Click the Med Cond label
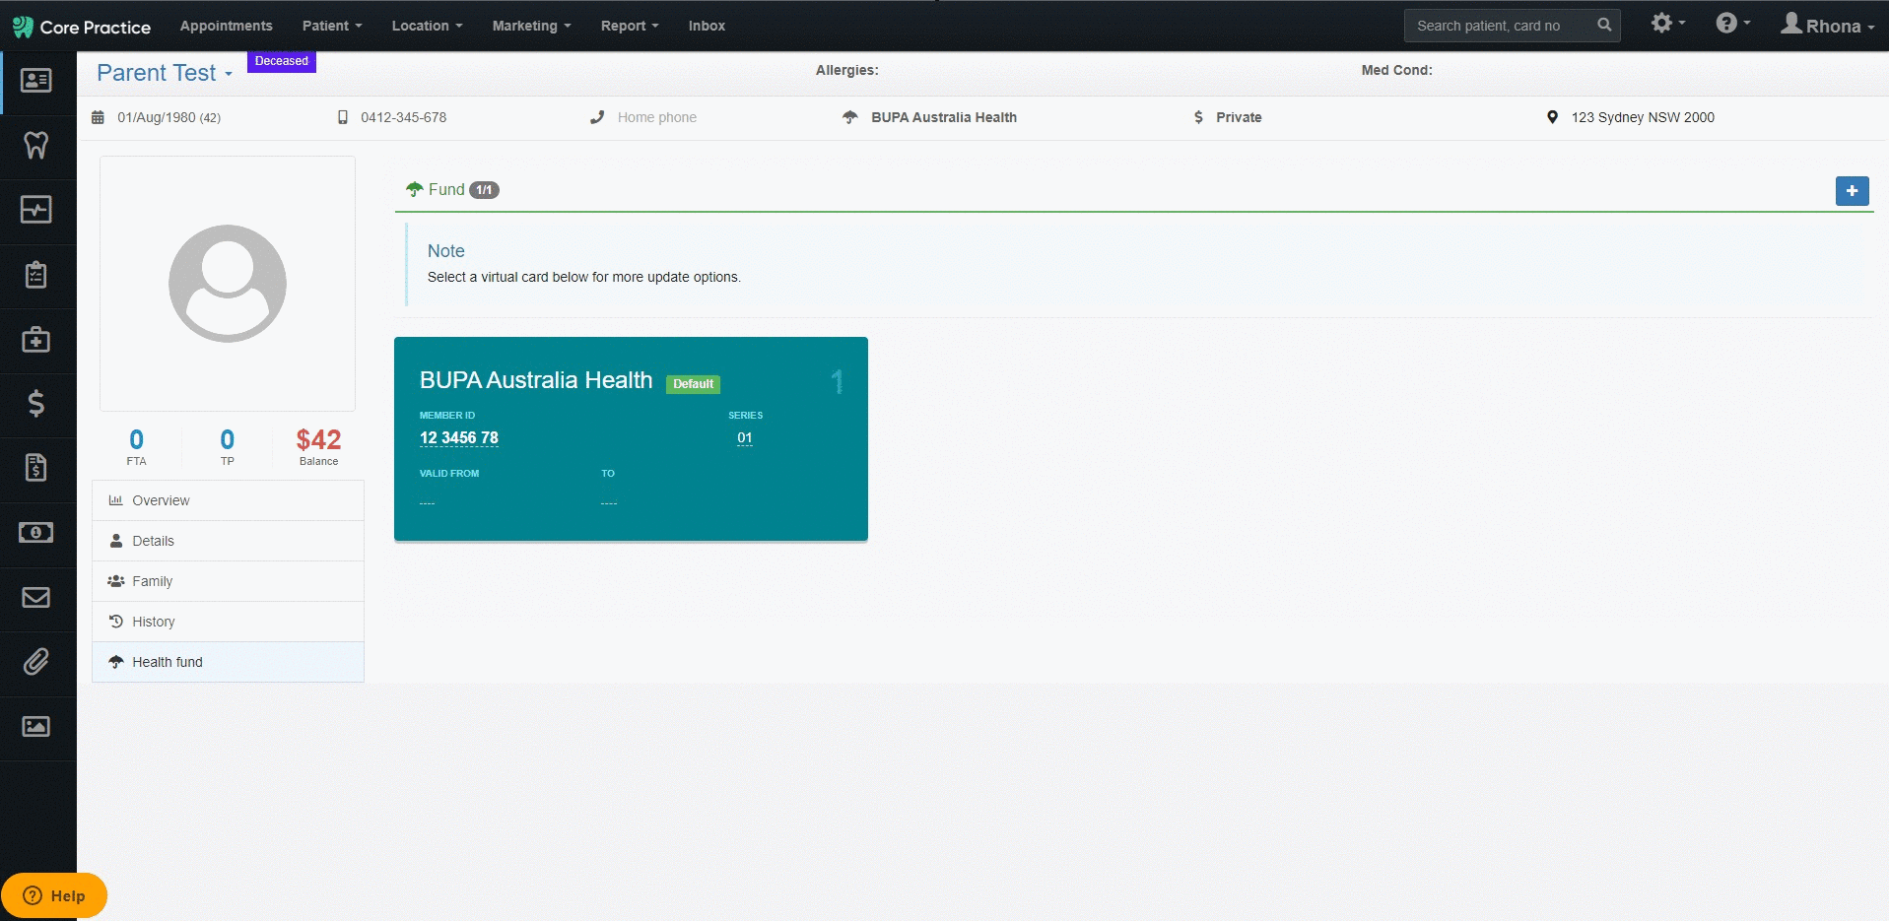Image resolution: width=1889 pixels, height=921 pixels. (1397, 70)
